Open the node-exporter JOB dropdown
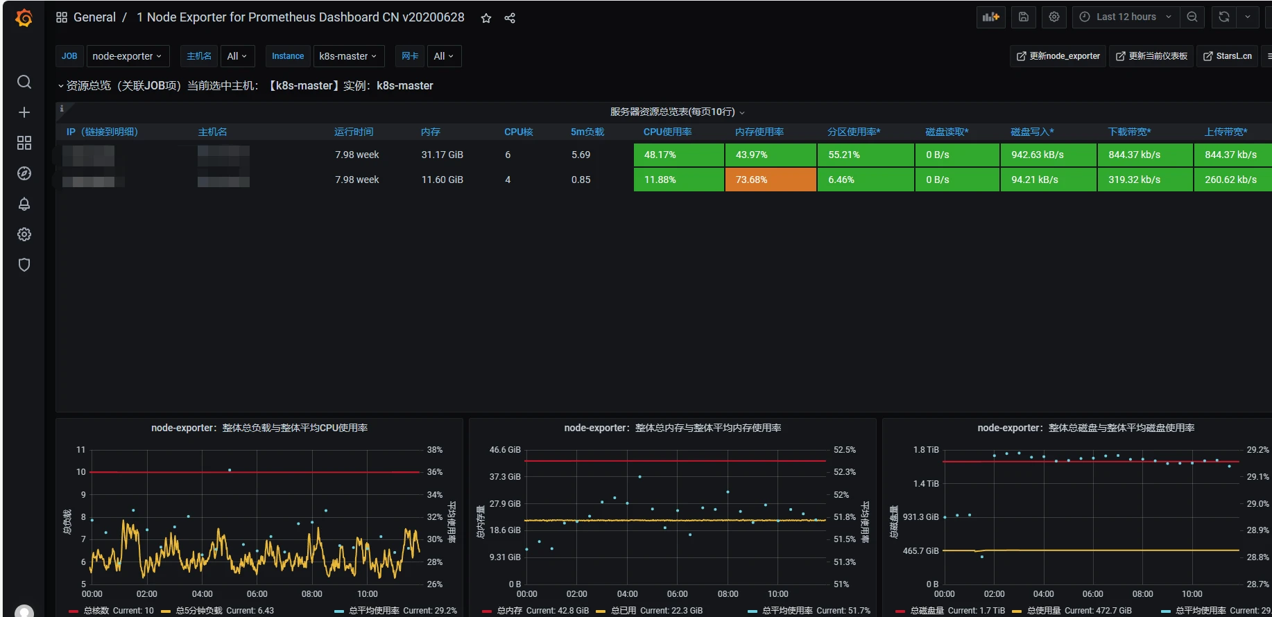Viewport: 1272px width, 617px height. point(128,56)
